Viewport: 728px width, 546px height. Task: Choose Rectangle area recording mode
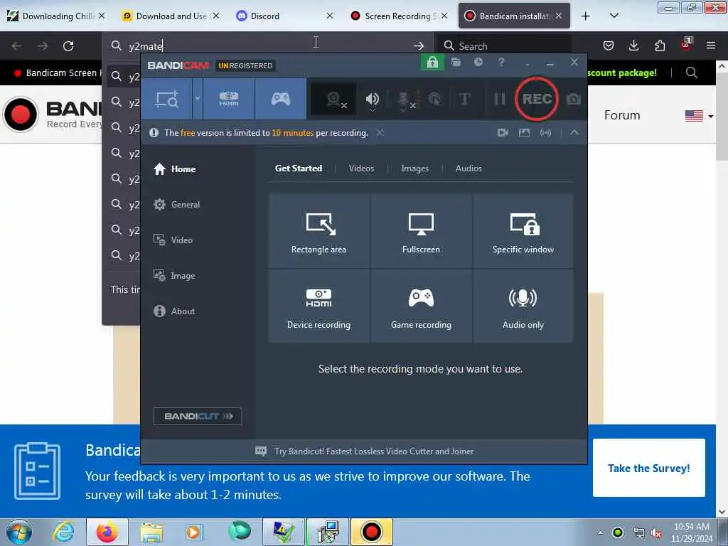(x=319, y=231)
